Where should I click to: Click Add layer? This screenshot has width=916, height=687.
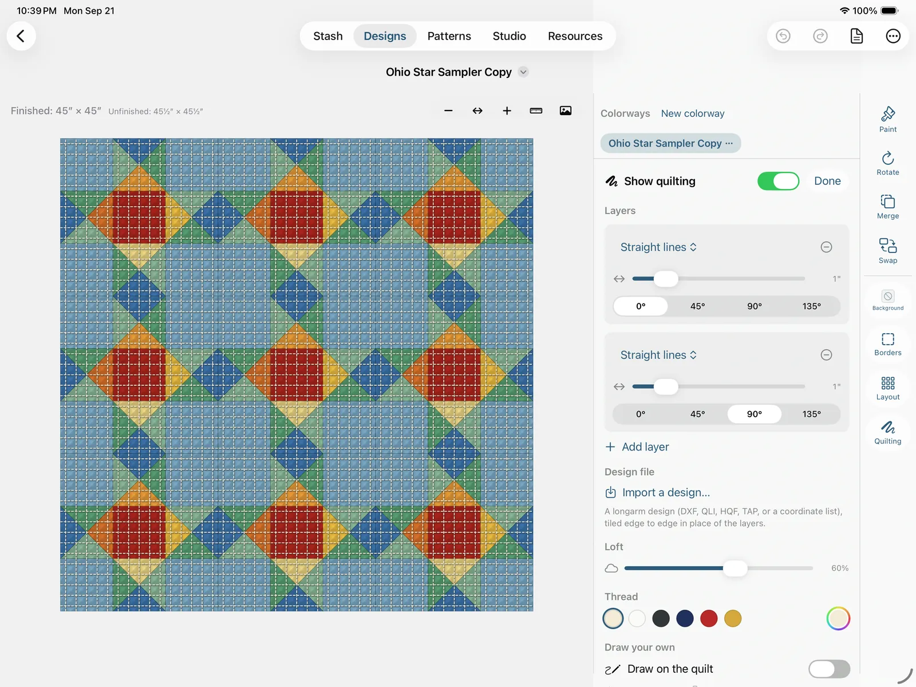(x=637, y=447)
